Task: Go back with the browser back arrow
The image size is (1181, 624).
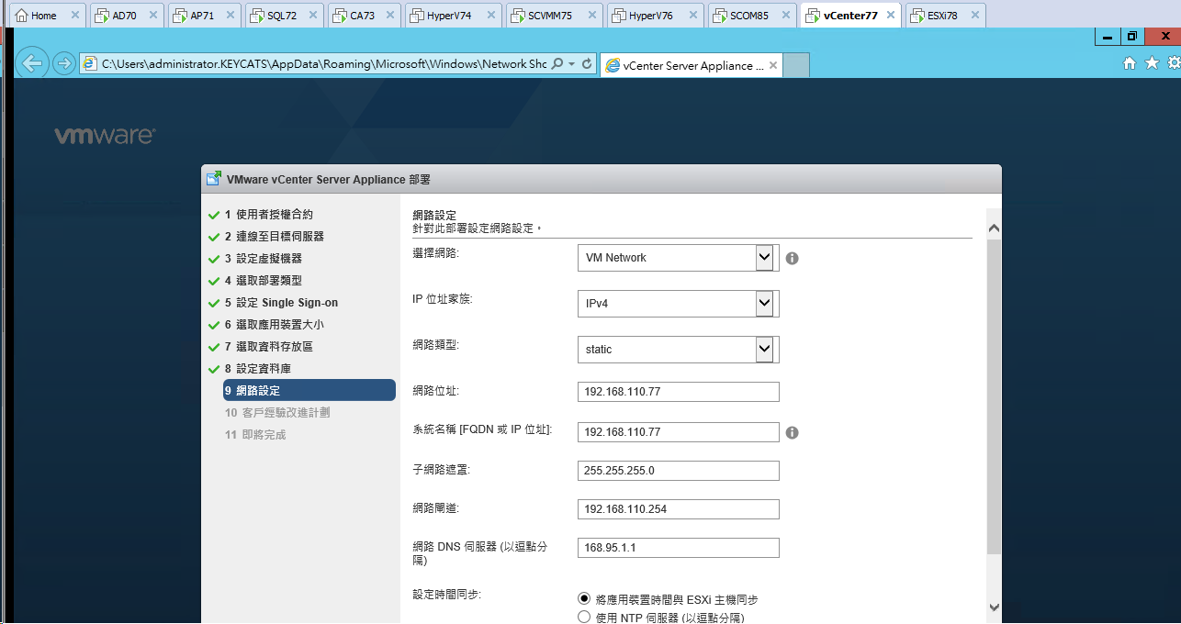Action: (x=33, y=63)
